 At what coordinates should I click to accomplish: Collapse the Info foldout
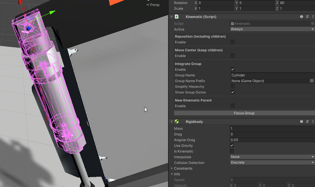click(172, 174)
